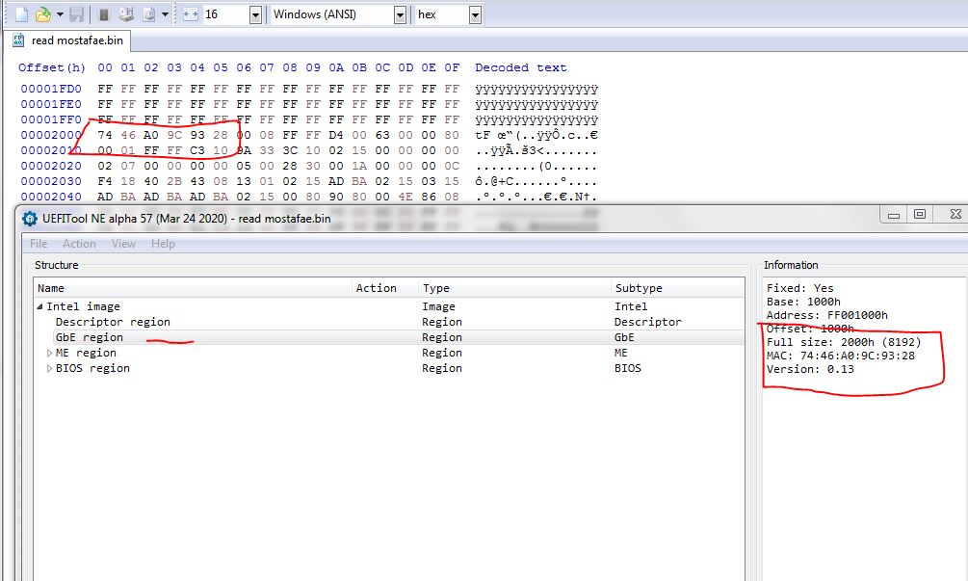Click the Subtype column header
Screen dimensions: 968x581
coord(677,288)
